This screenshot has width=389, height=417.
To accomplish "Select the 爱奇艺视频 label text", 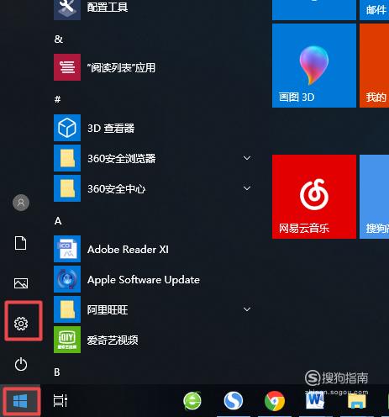I will click(x=113, y=340).
